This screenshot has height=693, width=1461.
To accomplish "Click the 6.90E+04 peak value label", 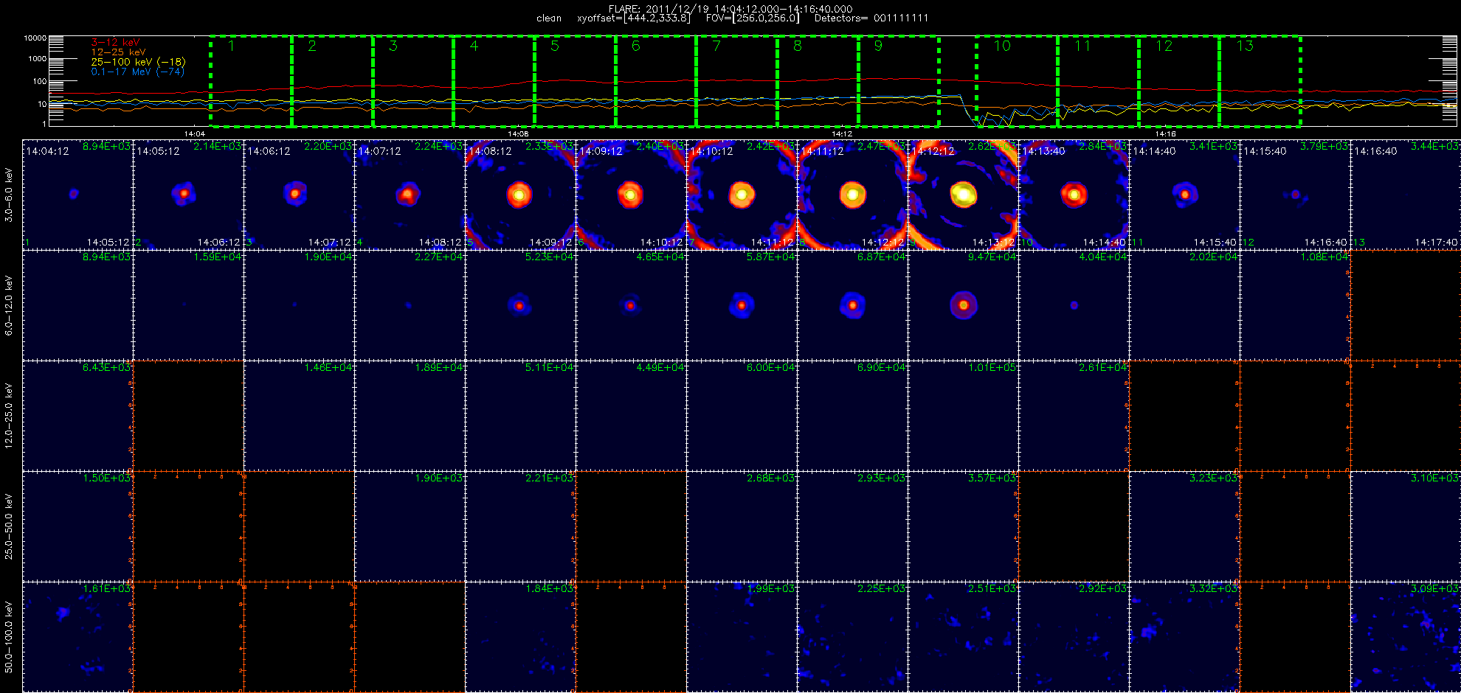I will click(x=882, y=367).
